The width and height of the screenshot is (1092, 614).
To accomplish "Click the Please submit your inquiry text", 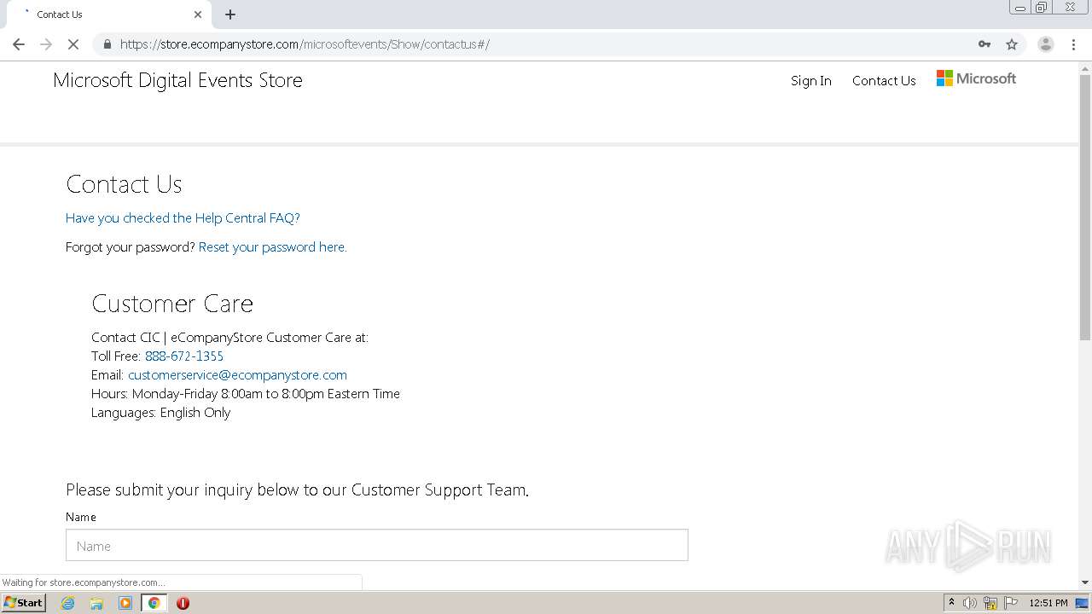I will [x=297, y=490].
